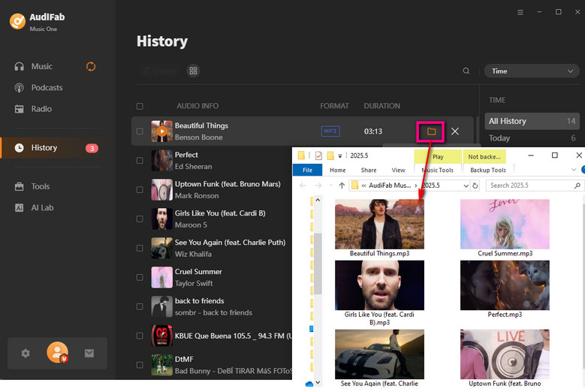Click the Explorer nav pane scrollbar thumb

(318, 264)
